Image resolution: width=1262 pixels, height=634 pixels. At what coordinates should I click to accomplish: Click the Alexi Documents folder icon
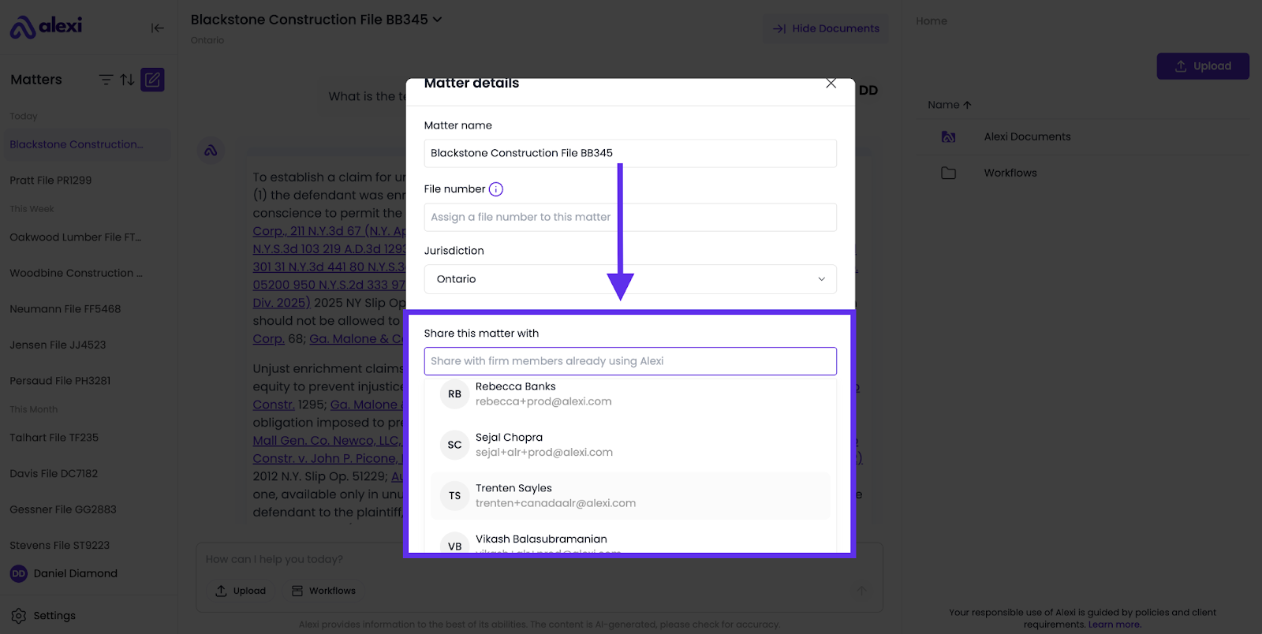(948, 137)
